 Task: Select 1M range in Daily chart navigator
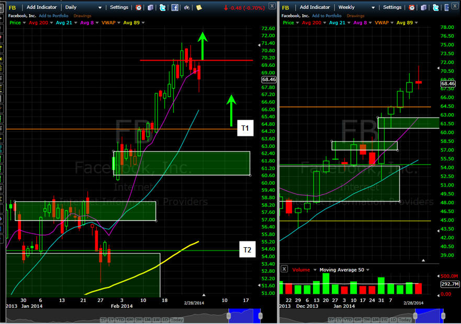coord(147,320)
